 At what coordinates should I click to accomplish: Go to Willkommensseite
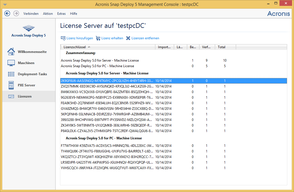pyautogui.click(x=29, y=52)
